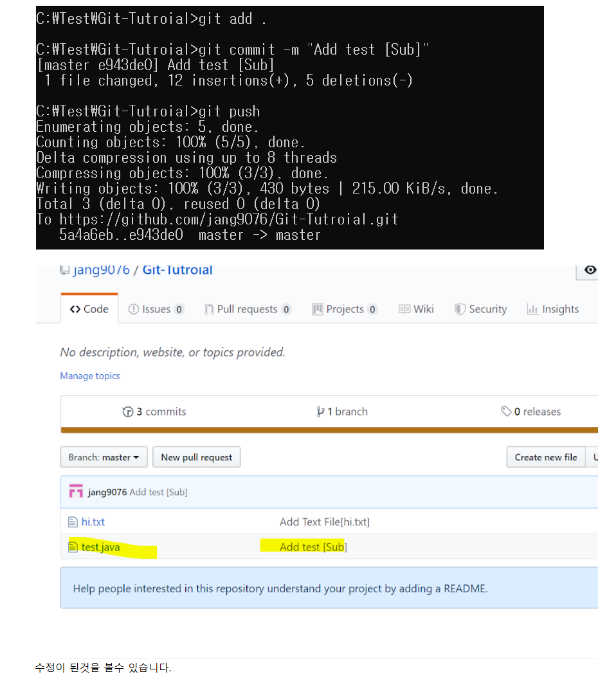
Task: Open the Insights tab
Action: (553, 309)
